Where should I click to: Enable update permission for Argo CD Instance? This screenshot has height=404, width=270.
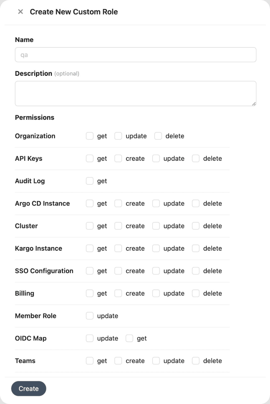tap(156, 203)
